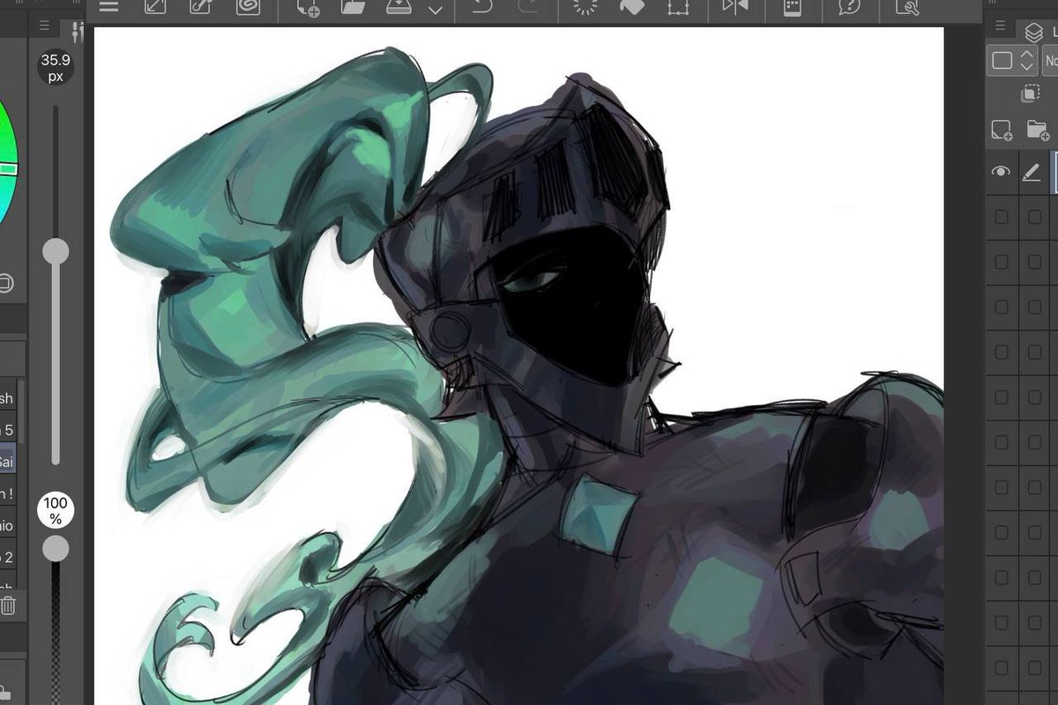Click the Clear (dotted circle) icon
This screenshot has height=705, width=1058.
pos(585,7)
